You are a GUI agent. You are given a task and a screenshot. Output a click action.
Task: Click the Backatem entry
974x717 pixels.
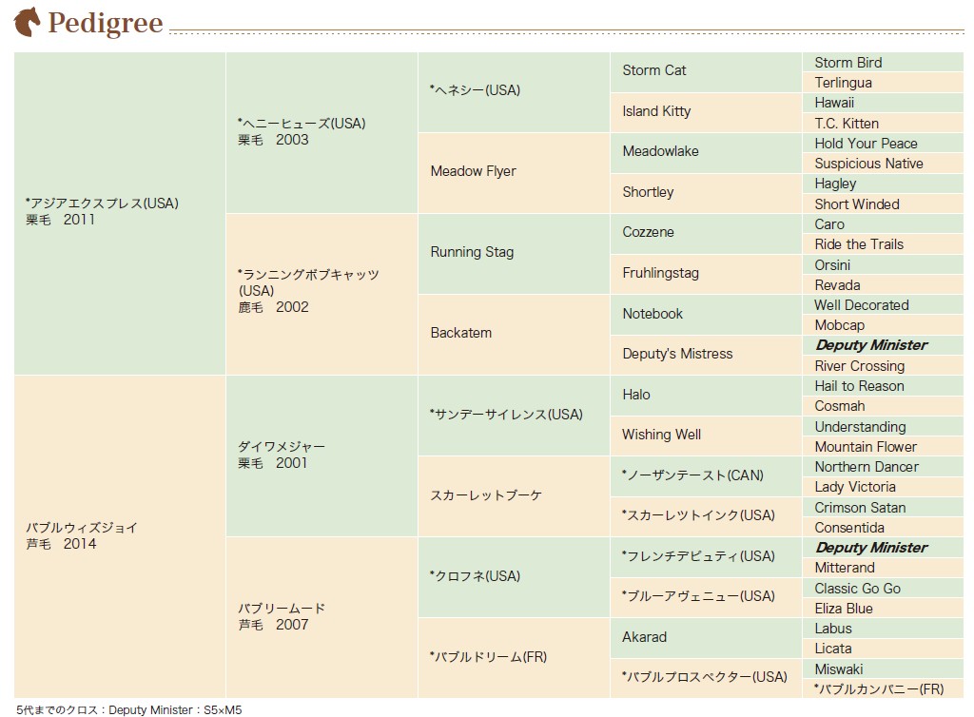[514, 334]
